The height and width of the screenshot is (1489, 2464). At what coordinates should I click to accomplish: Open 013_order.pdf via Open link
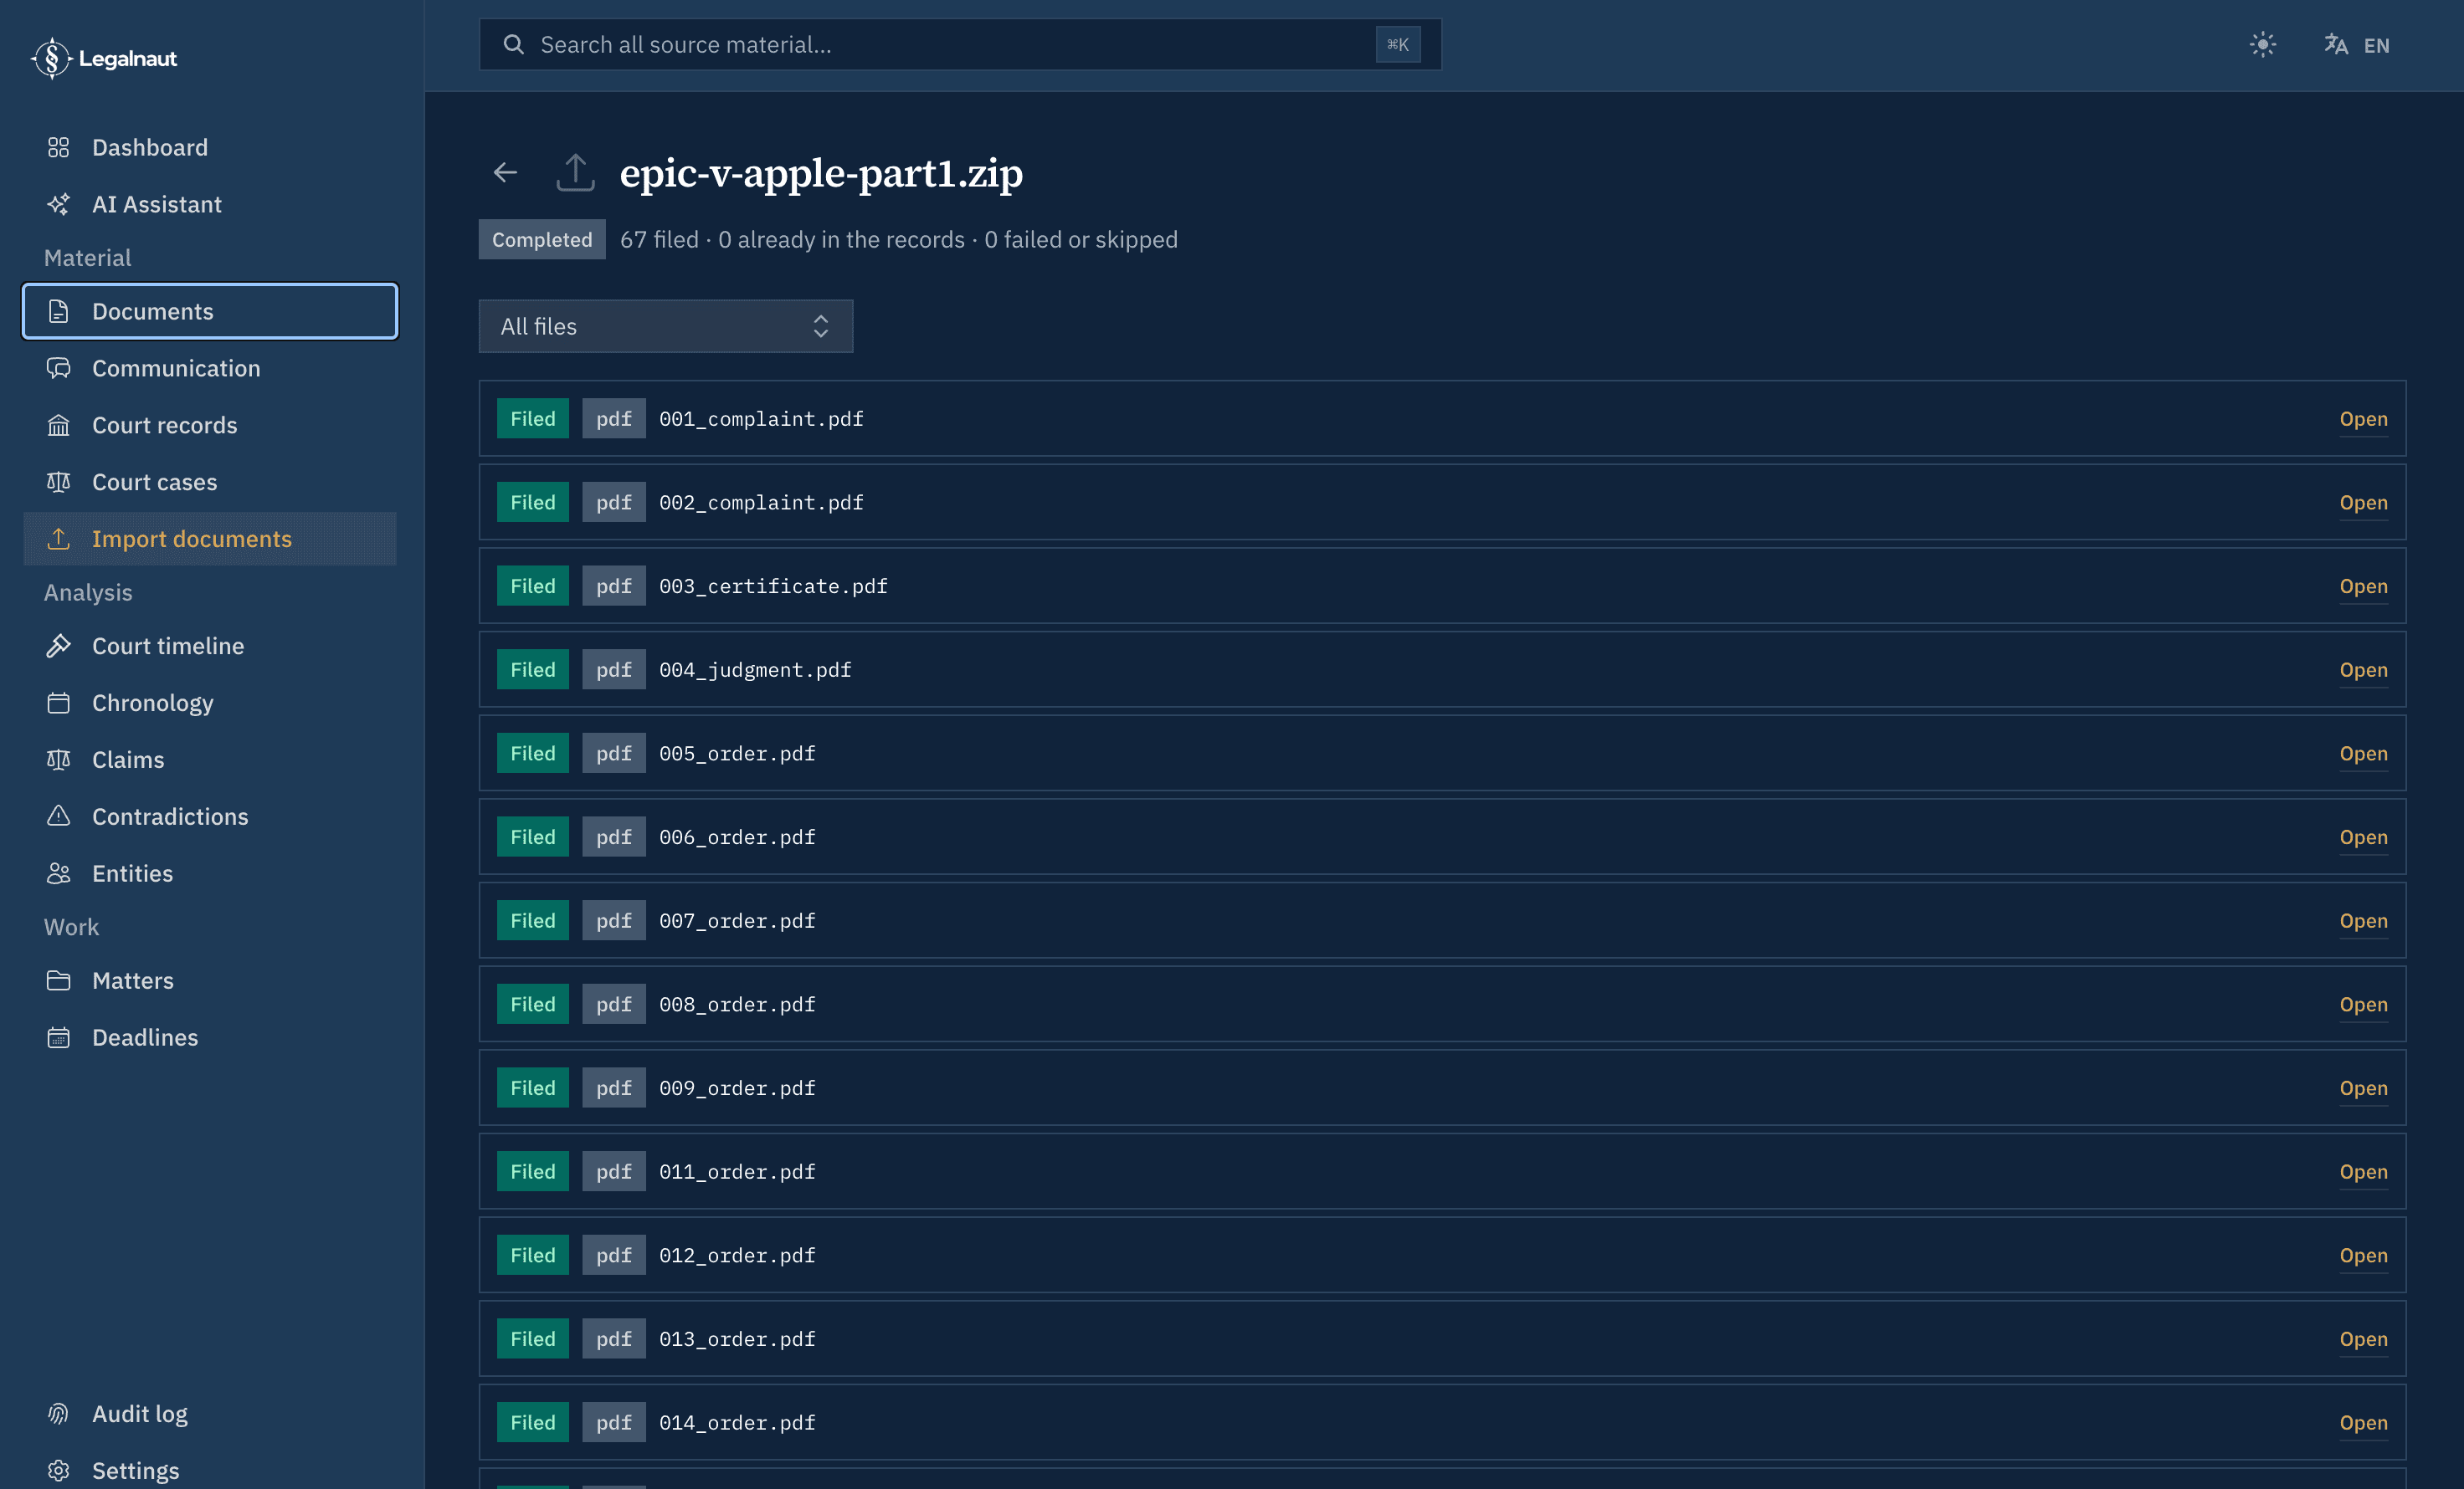pos(2363,1338)
